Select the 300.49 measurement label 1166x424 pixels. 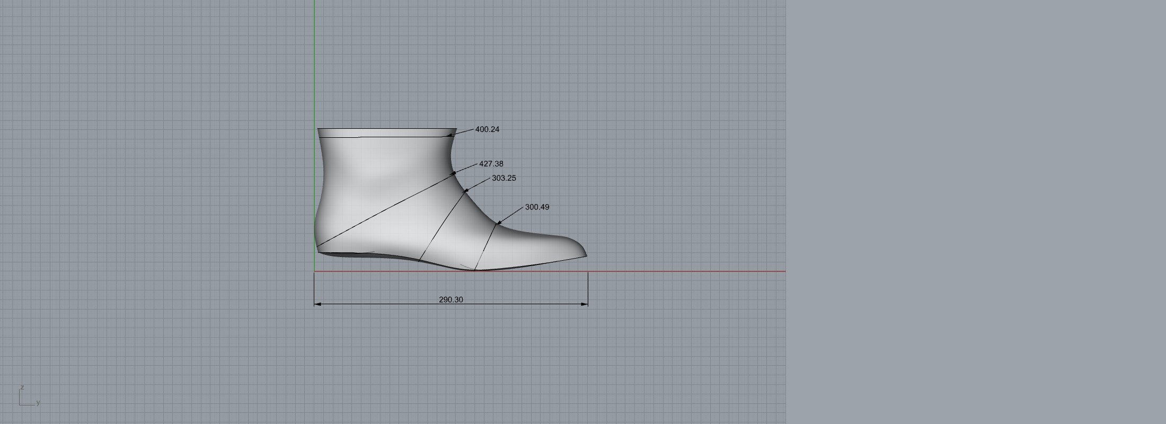537,207
